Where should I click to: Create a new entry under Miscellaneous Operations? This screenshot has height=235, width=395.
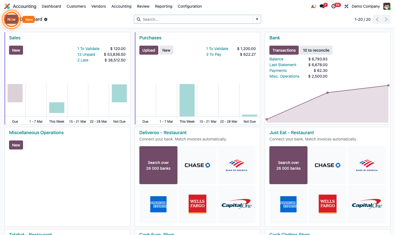tap(16, 145)
